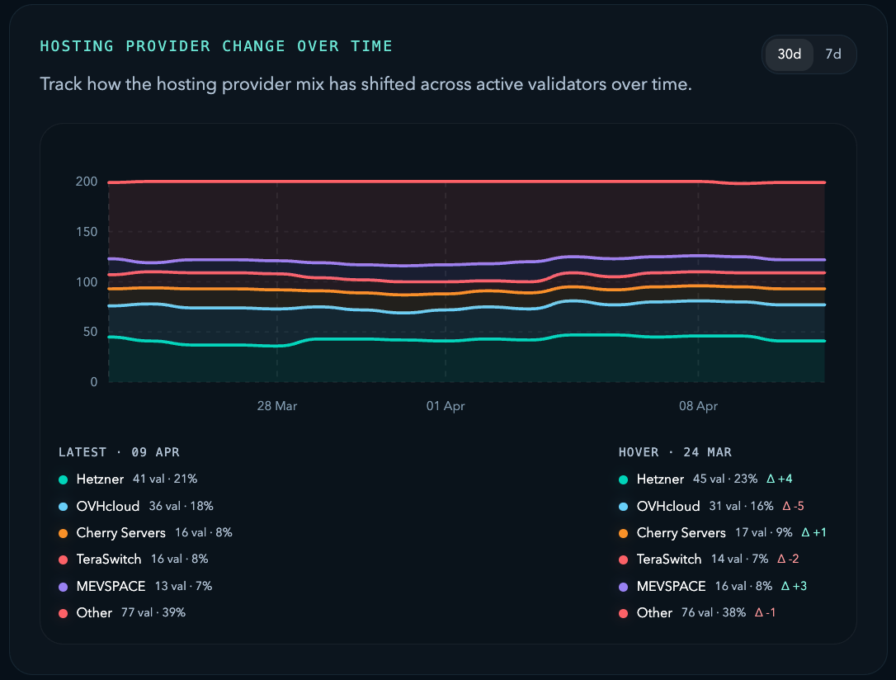This screenshot has height=680, width=896.
Task: Toggle the Other series in the chart
Action: [95, 613]
